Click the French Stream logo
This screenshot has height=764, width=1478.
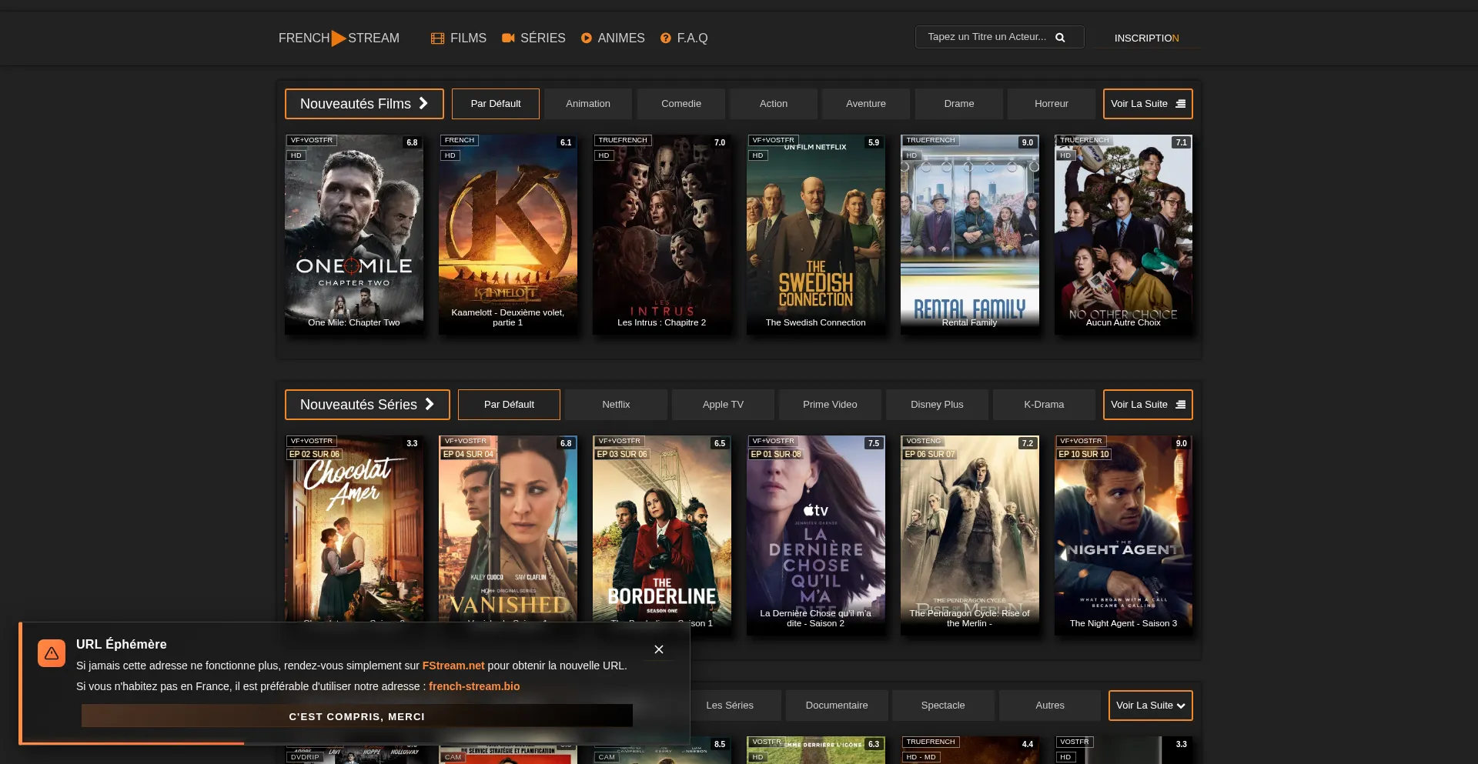[x=339, y=38]
